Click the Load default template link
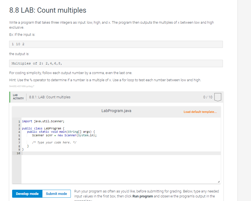Viewport: 251px width, 201px height. point(200,112)
